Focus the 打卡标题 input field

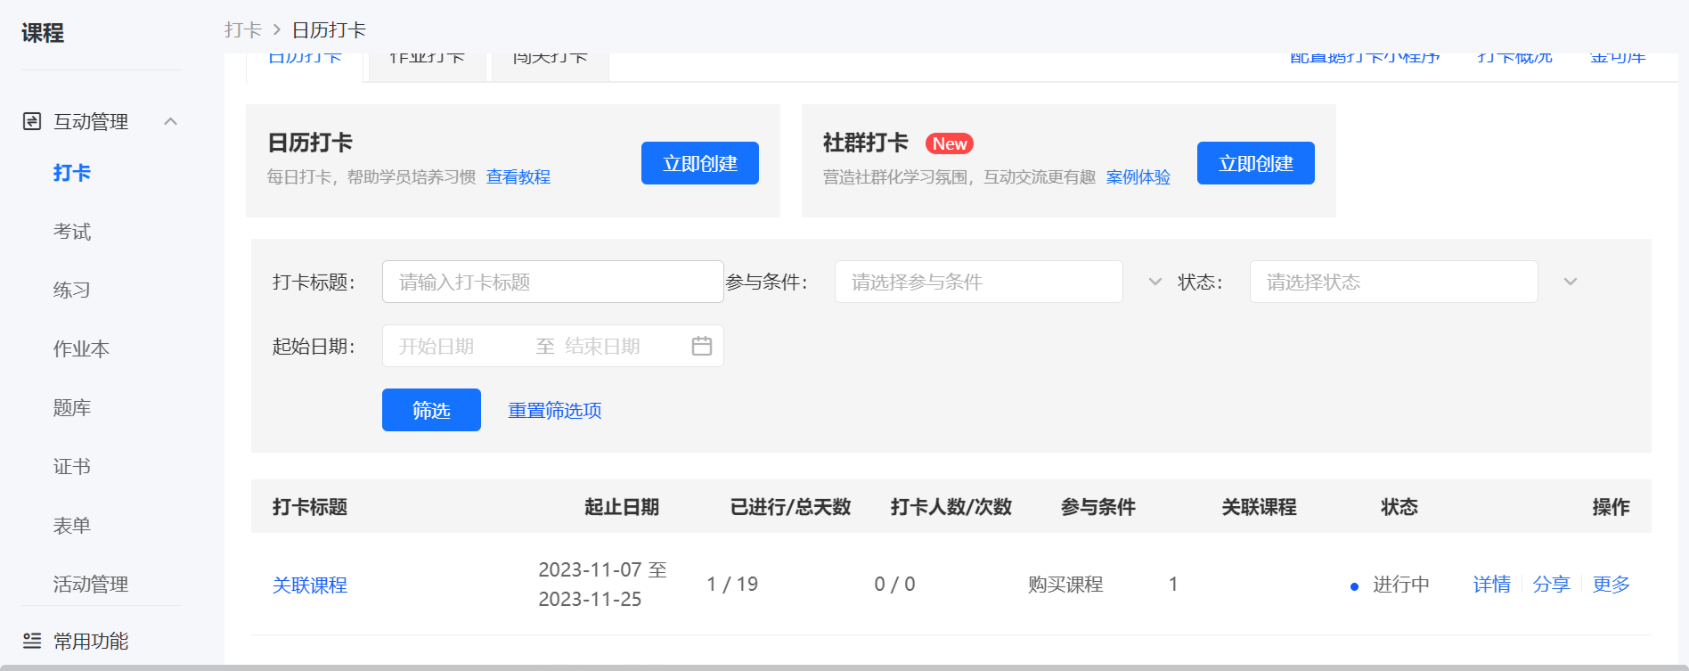tap(552, 282)
